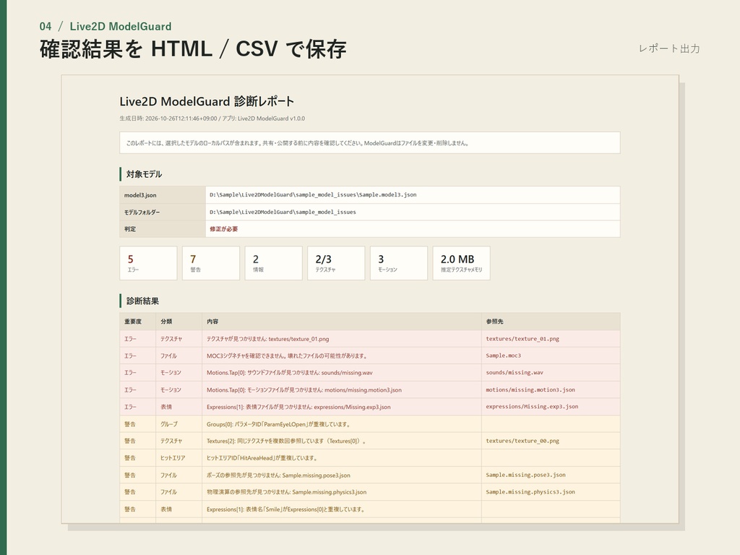Click the slide title "確認結果を HTML / CSV で保存"
Image resolution: width=740 pixels, height=555 pixels.
(x=193, y=49)
